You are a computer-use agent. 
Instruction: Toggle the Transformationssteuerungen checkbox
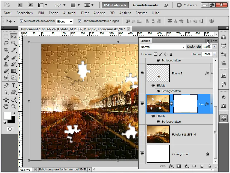point(80,21)
